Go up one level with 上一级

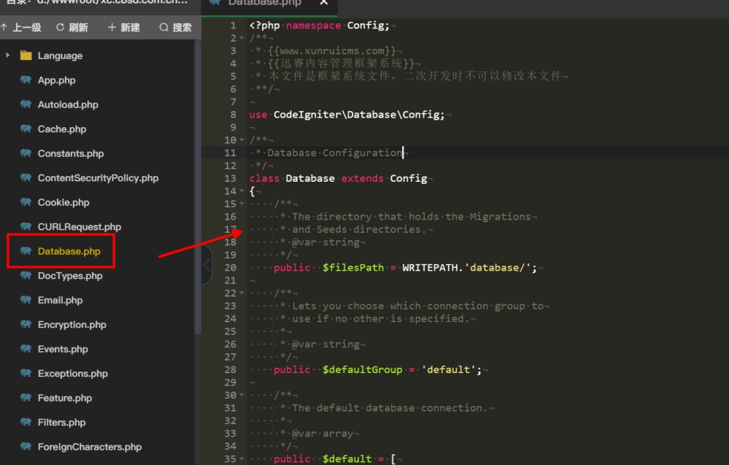pyautogui.click(x=21, y=28)
